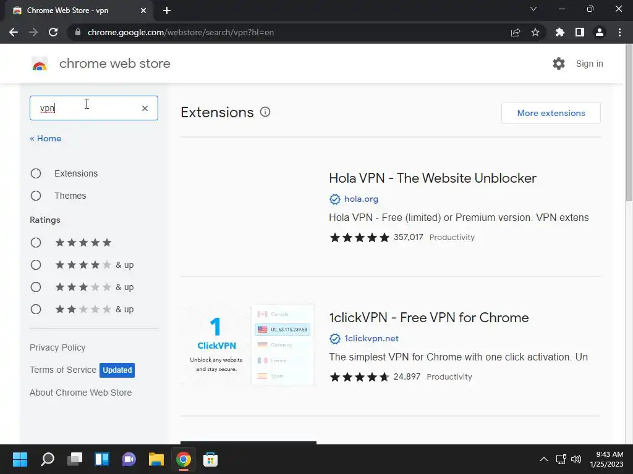
Task: Return to web store Home
Action: [x=46, y=138]
